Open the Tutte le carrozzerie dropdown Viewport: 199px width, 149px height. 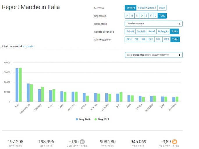154,24
